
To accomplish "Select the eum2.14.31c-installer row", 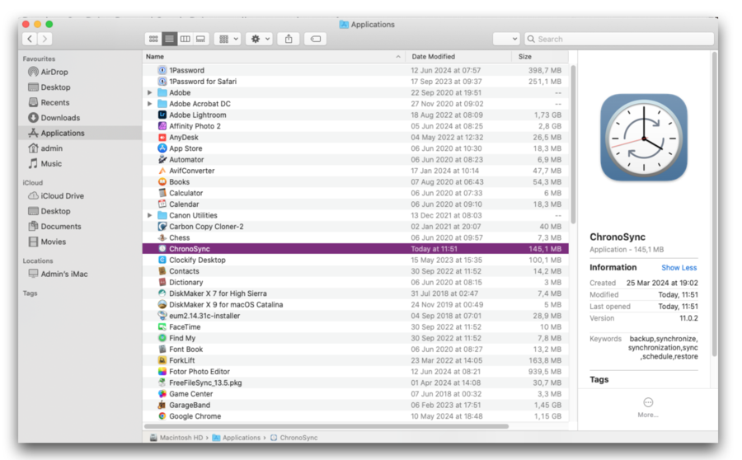I will [355, 316].
